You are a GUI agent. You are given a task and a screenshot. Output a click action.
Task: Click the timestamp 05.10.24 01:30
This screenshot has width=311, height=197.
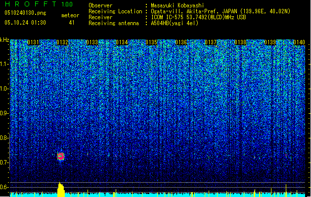[25, 23]
